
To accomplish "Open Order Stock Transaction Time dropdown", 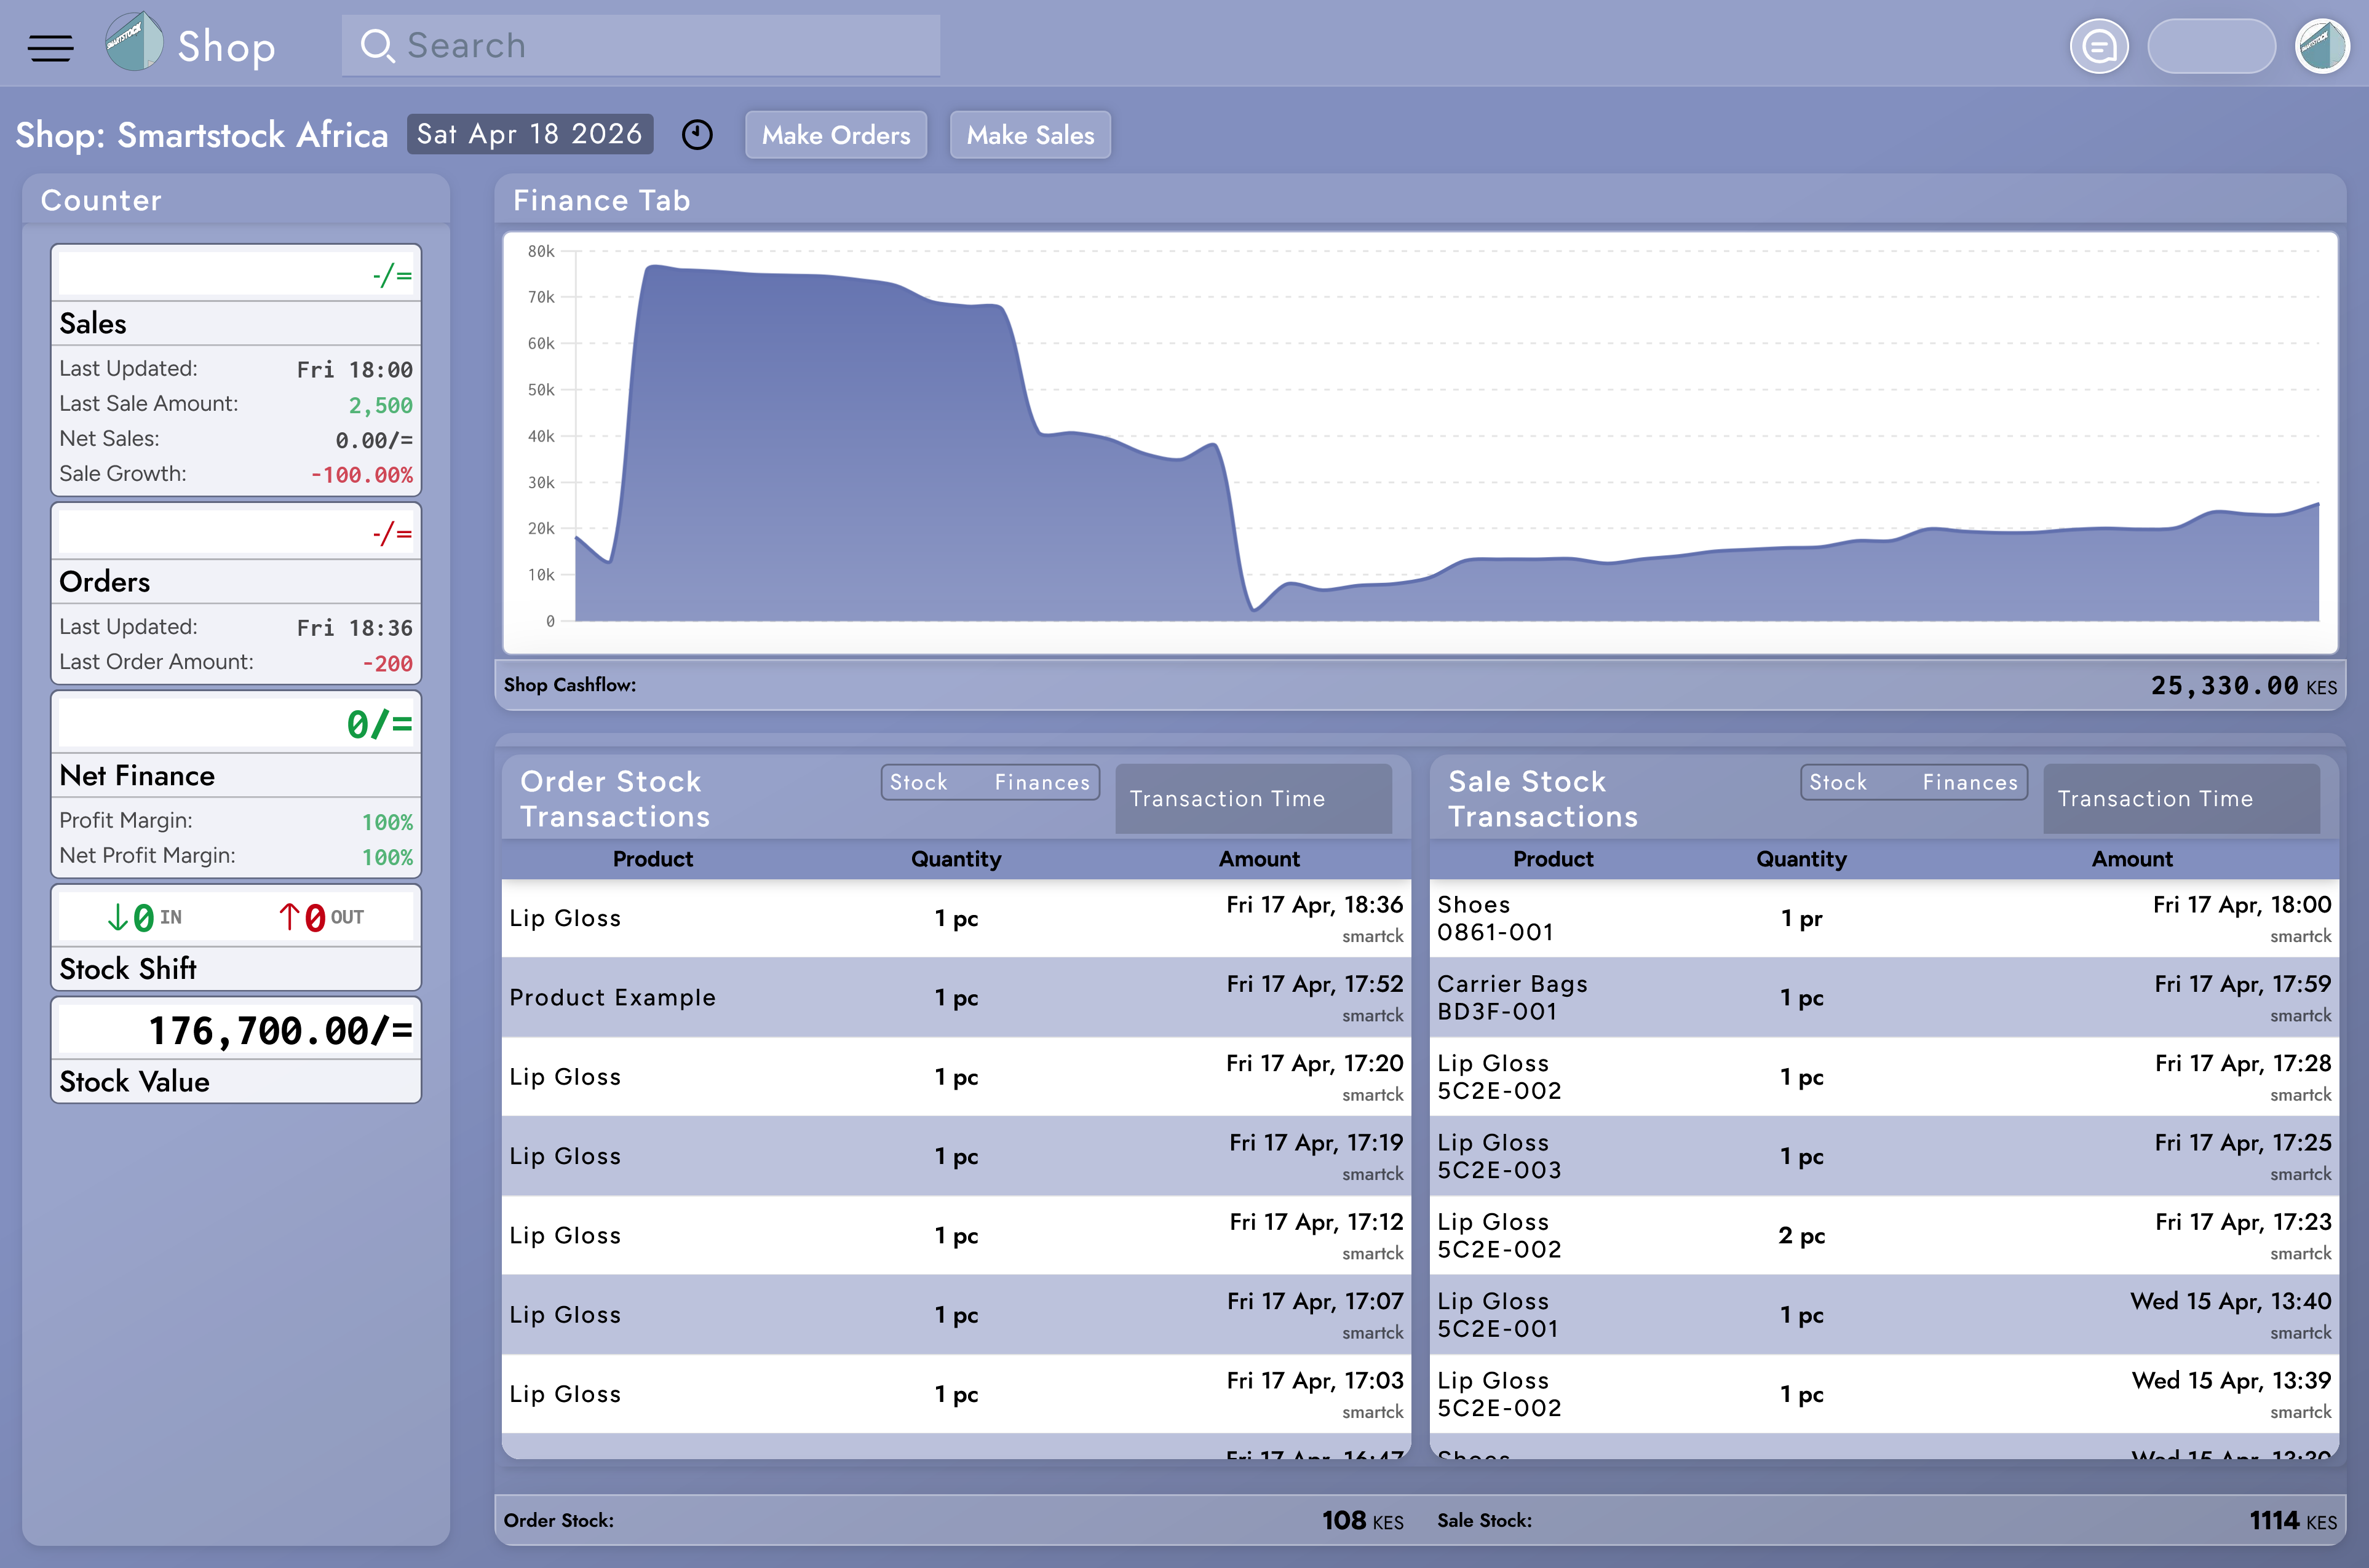I will (1253, 799).
